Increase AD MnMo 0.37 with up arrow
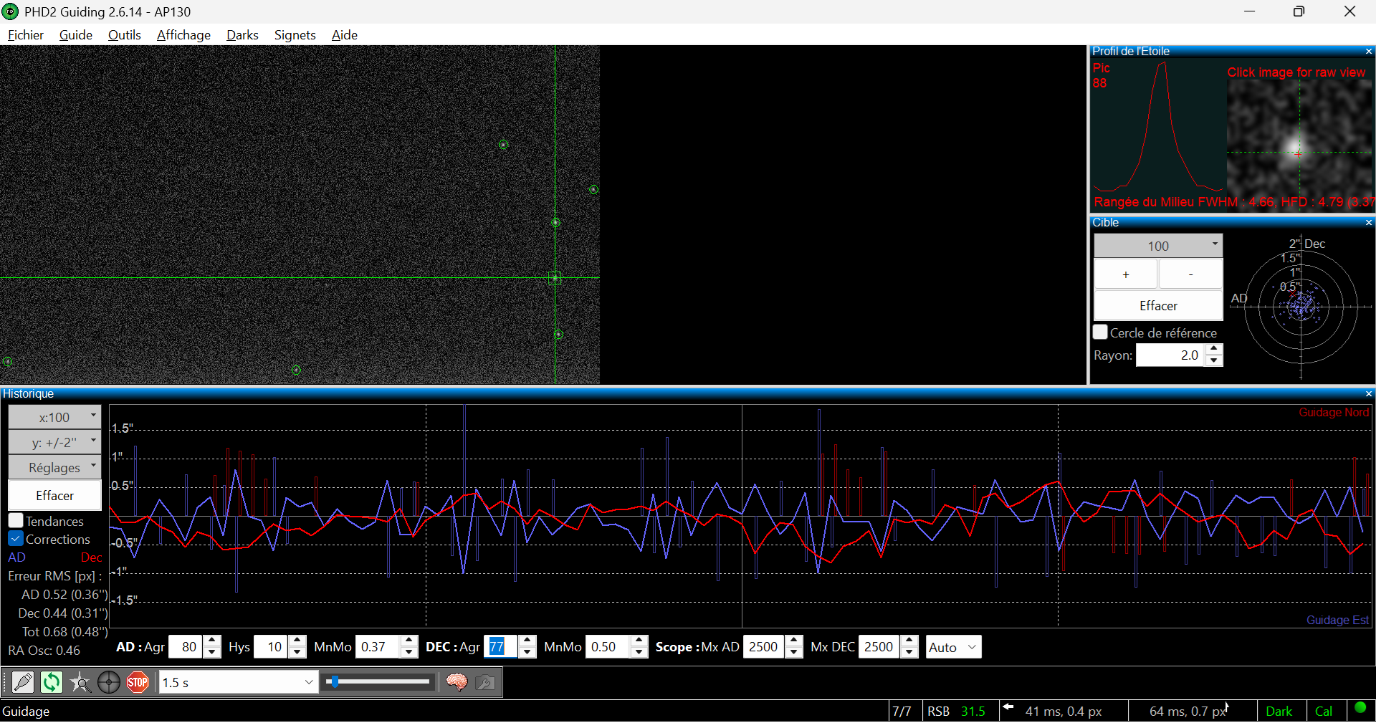Image resolution: width=1376 pixels, height=728 pixels. coord(409,641)
